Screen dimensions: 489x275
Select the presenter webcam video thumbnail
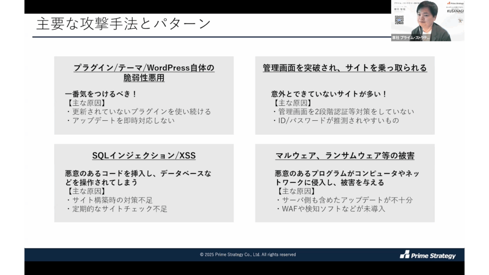click(427, 21)
